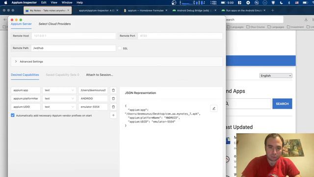The image size is (314, 177).
Task: Open type dropdown for appium:app
Action: point(59,90)
